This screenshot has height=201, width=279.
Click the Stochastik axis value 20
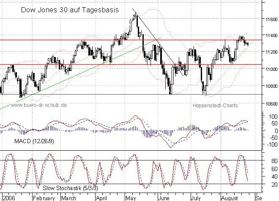274,185
